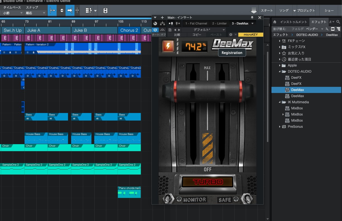Toggle DeeMax plugin power bypass button
Image resolution: width=342 pixels, height=221 pixels.
pos(155,30)
